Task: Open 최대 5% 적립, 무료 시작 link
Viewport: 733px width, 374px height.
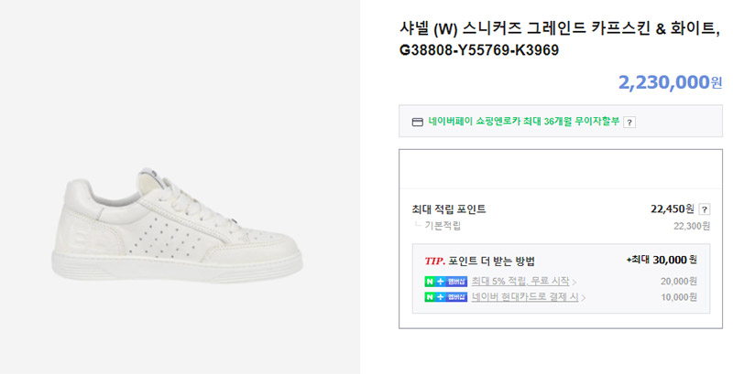Action: point(520,282)
